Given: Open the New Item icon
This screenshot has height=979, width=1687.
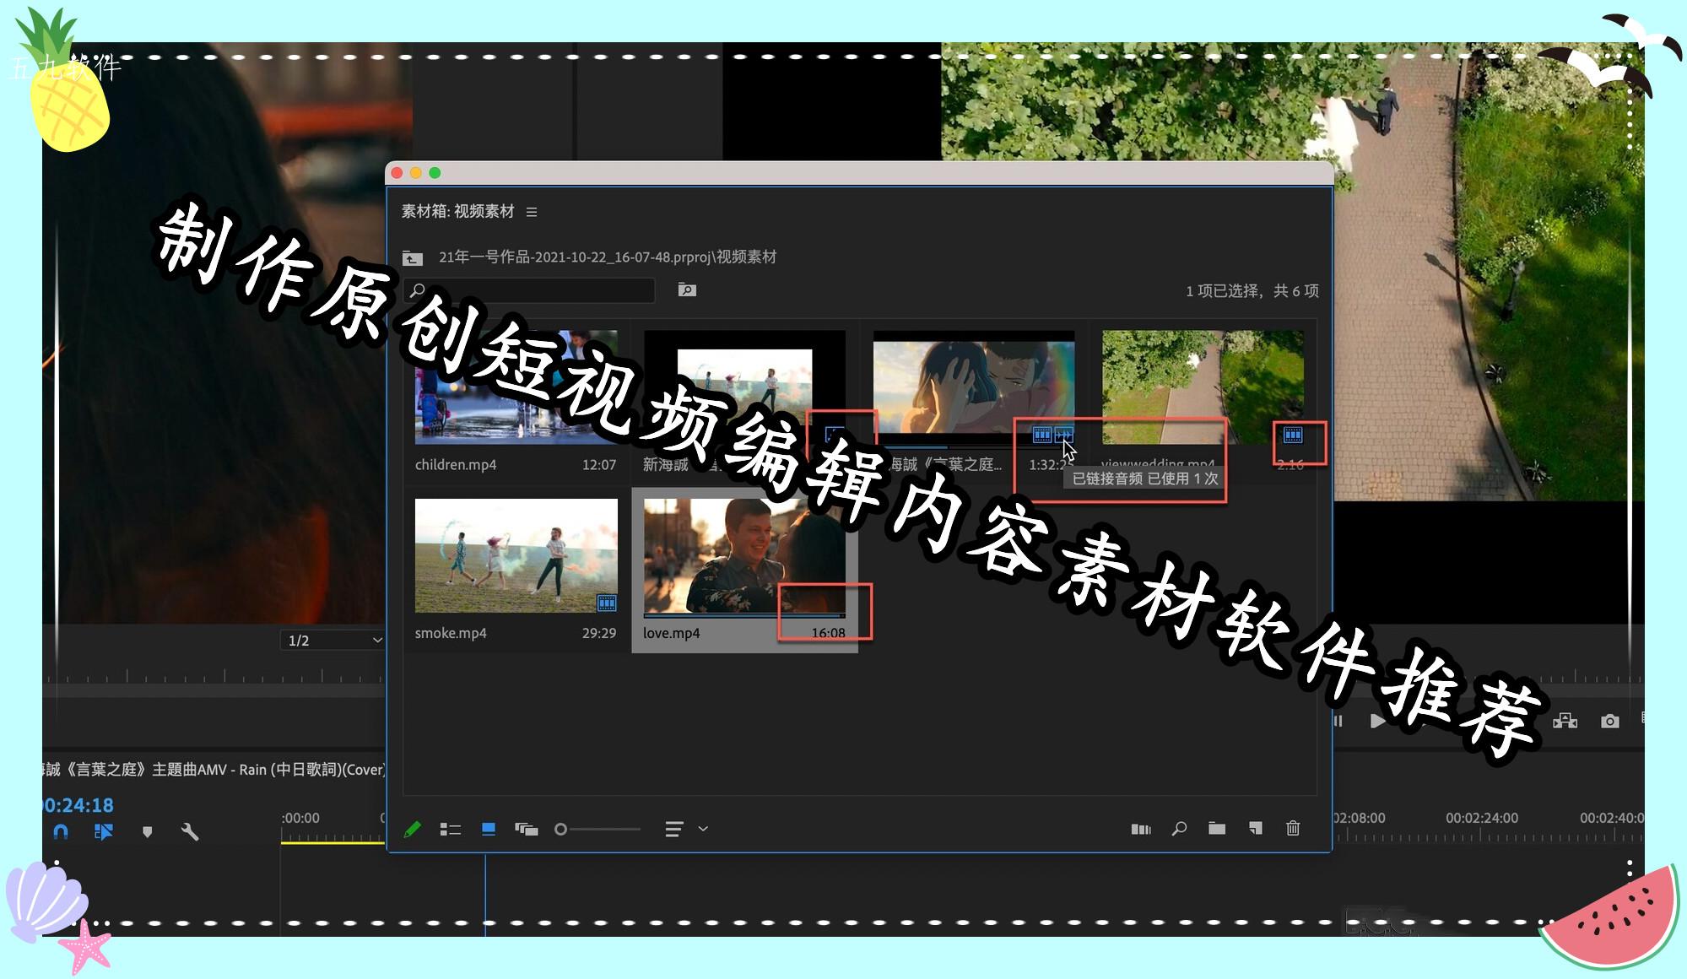Looking at the screenshot, I should [x=1255, y=829].
